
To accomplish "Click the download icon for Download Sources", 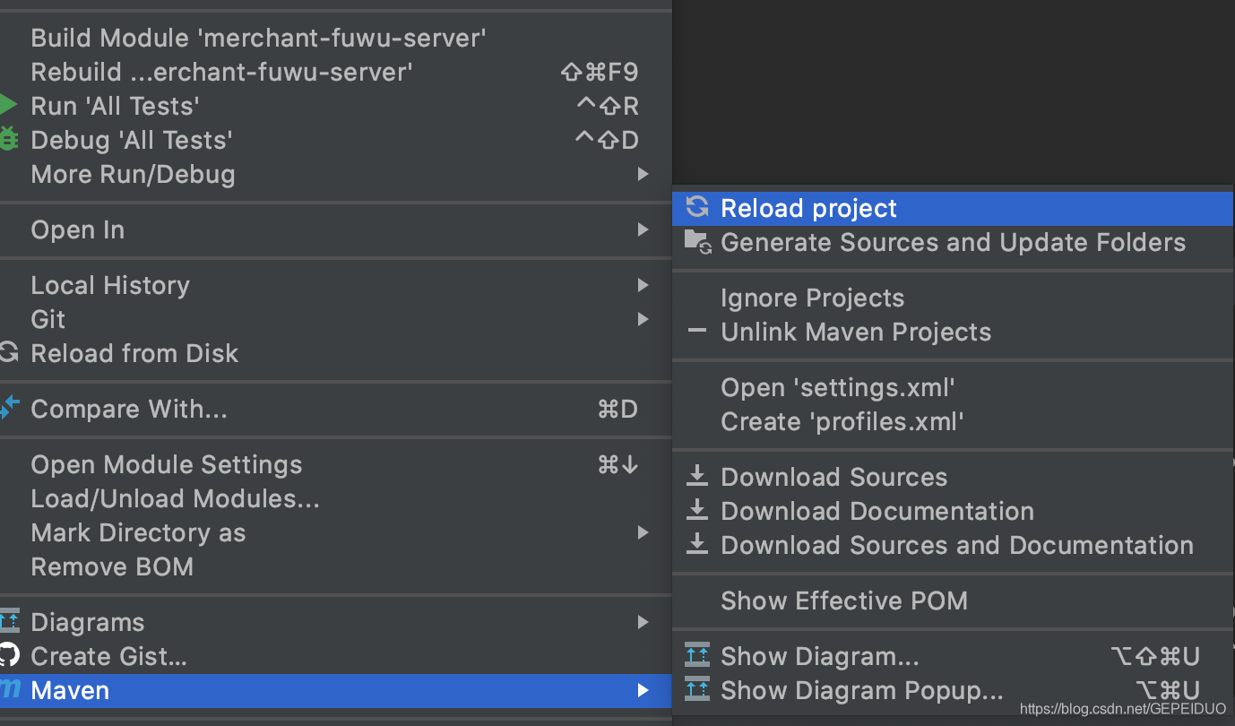I will 696,477.
